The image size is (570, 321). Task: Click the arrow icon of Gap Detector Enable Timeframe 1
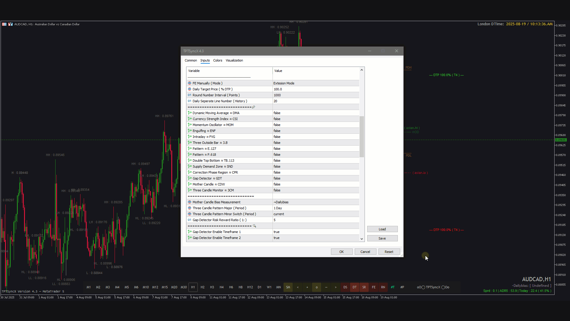click(189, 232)
